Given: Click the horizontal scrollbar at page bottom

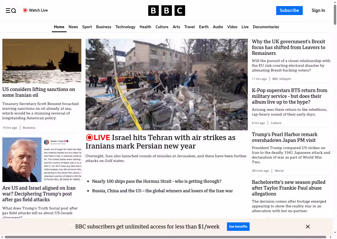Looking at the screenshot, I should [x=165, y=237].
